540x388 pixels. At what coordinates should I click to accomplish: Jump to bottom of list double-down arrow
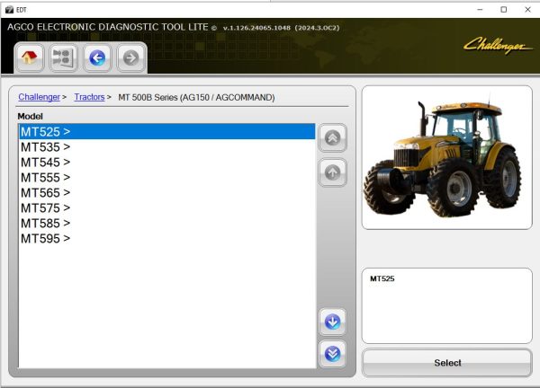tap(332, 354)
